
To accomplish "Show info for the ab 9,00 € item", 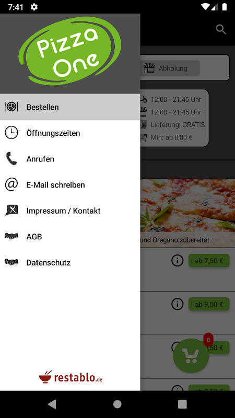I will pos(178,304).
